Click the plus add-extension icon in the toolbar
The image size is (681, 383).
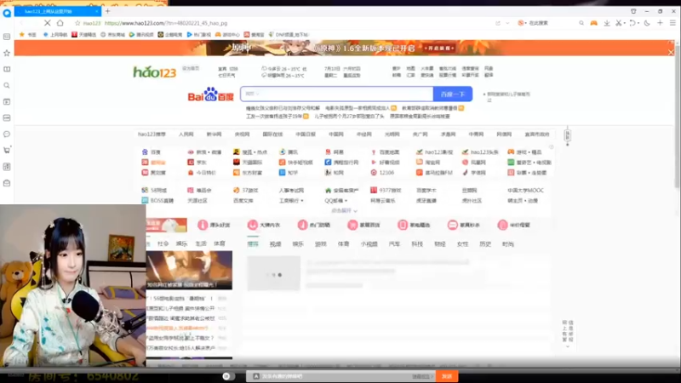tap(660, 23)
